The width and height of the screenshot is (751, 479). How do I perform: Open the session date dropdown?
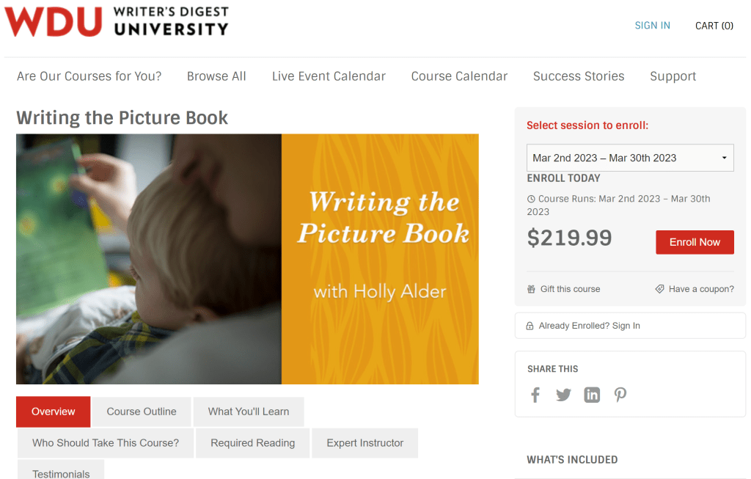630,158
